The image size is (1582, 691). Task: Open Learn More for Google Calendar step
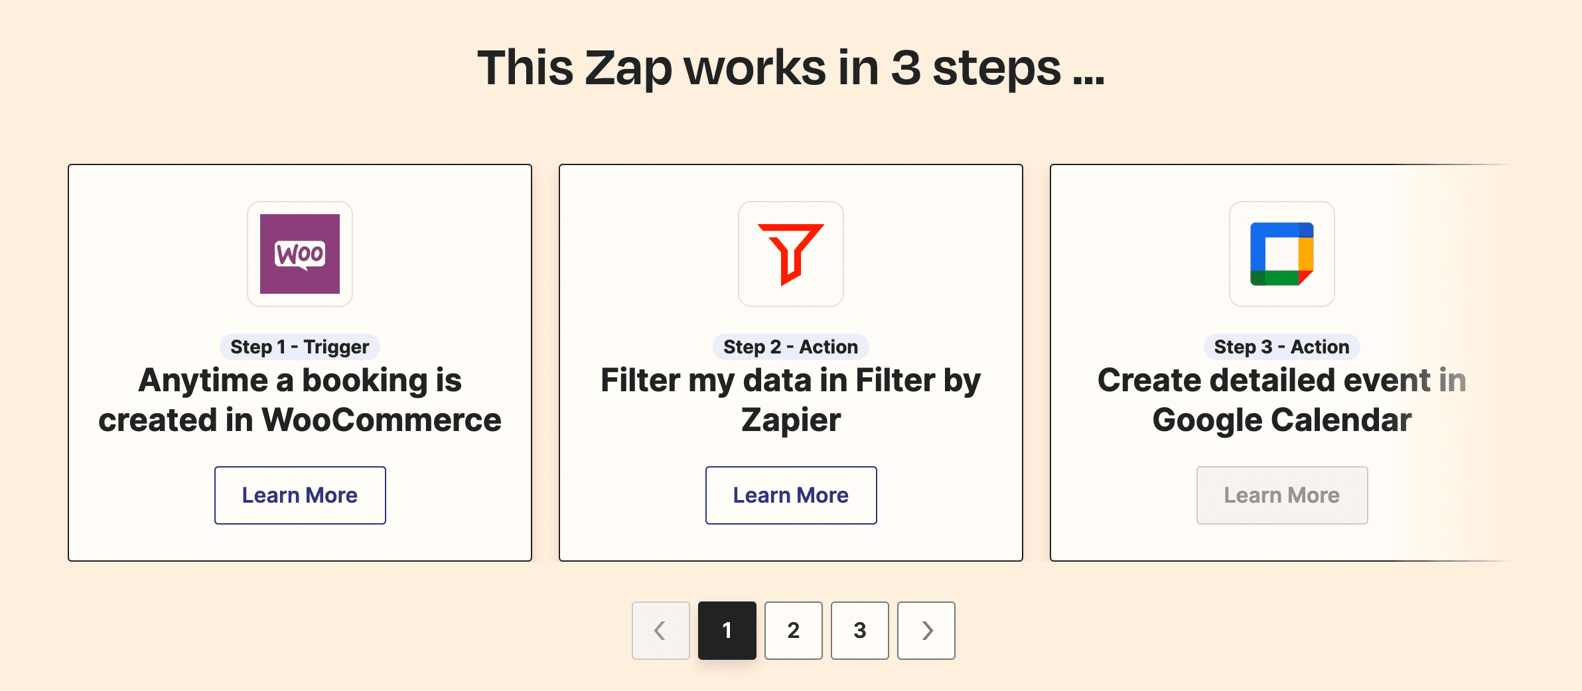pyautogui.click(x=1282, y=495)
